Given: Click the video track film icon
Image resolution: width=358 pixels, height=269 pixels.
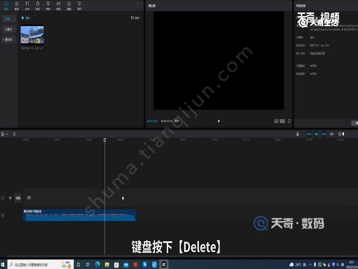Looking at the screenshot, I should (29, 197).
